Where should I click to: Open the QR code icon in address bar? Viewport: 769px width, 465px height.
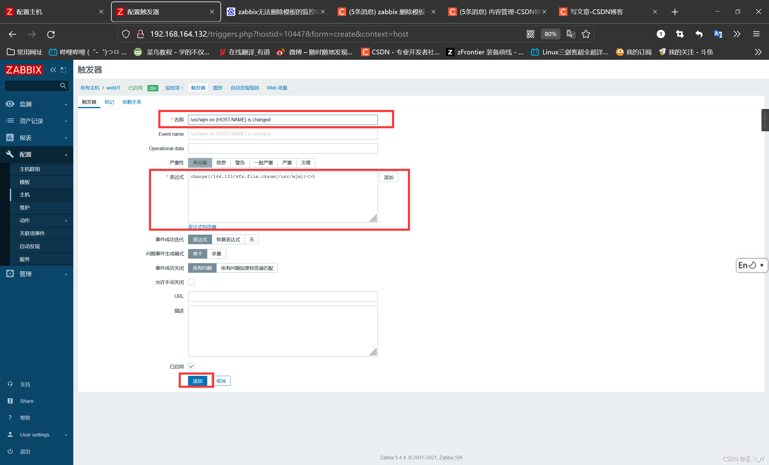pyautogui.click(x=530, y=34)
